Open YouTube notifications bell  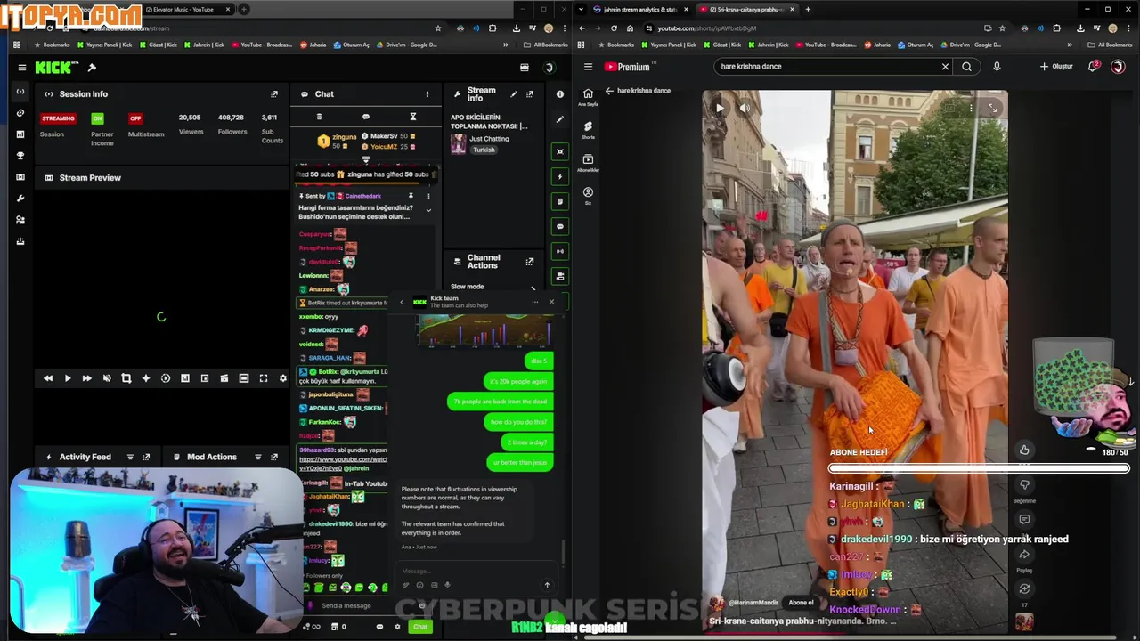1093,67
